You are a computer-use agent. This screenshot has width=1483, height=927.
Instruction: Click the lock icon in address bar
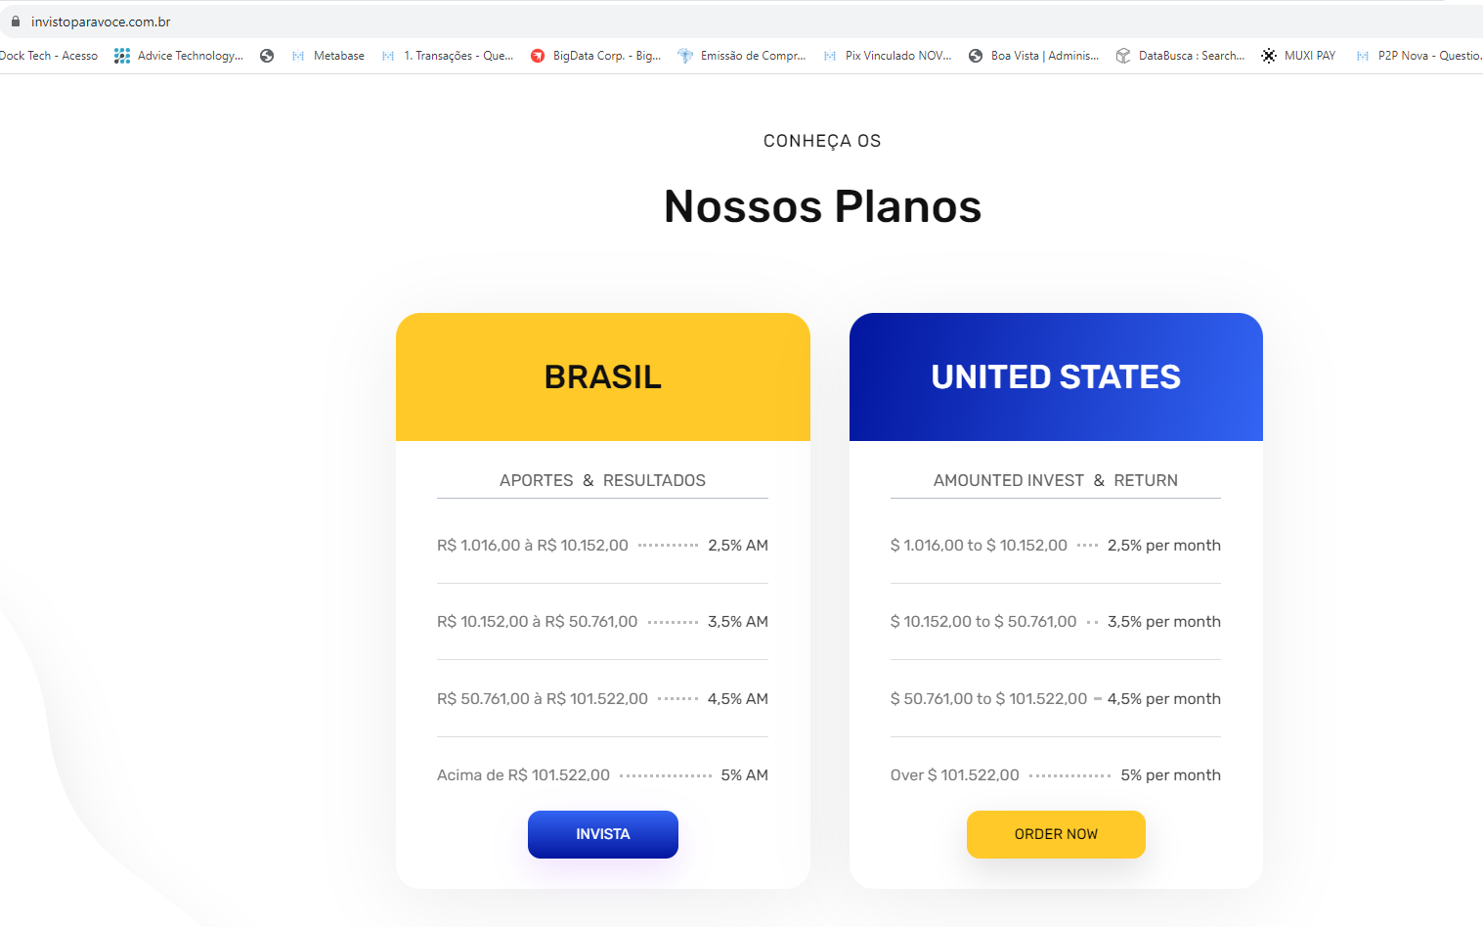click(x=16, y=22)
